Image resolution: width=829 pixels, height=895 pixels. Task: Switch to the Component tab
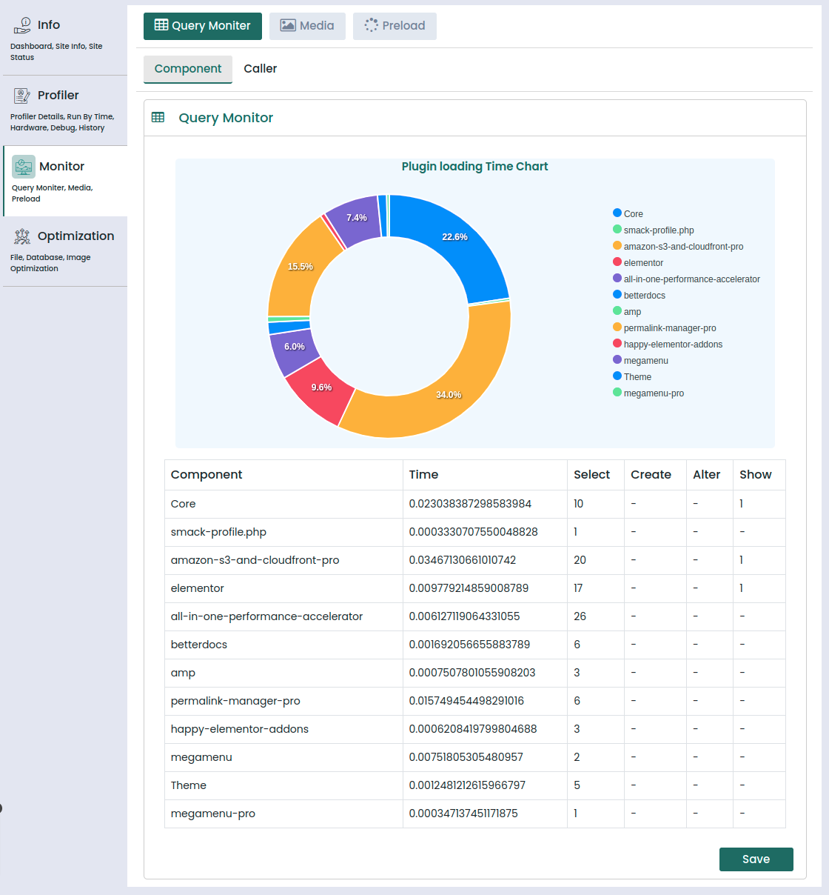click(188, 69)
